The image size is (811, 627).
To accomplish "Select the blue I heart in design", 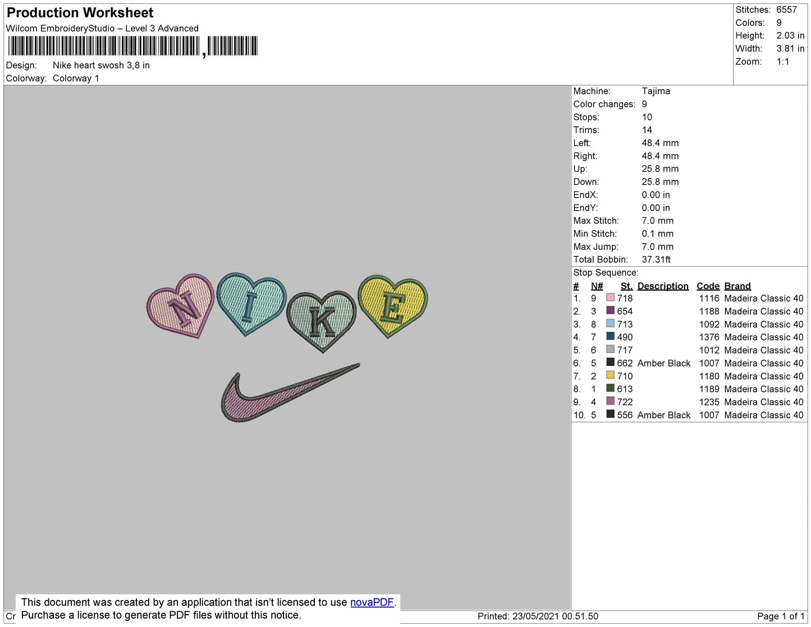I will [x=251, y=303].
